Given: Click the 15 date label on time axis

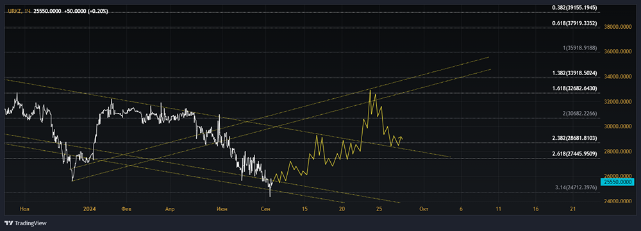Looking at the screenshot, I should click(304, 209).
